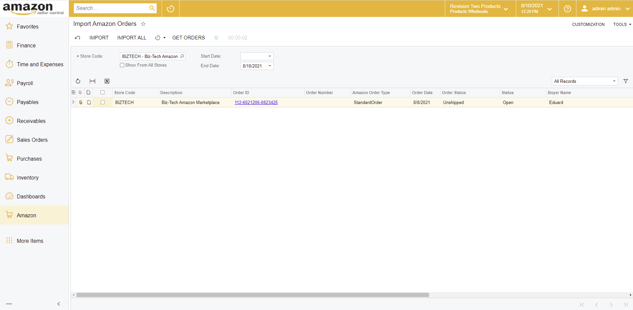Expand the BIZTECH row arrow
This screenshot has height=310, width=633.
[73, 102]
